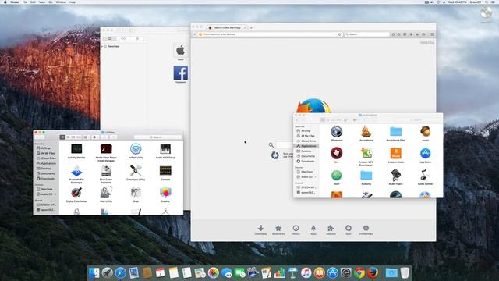Open Amazon Music in Applications window
499x281 pixels.
point(395,153)
